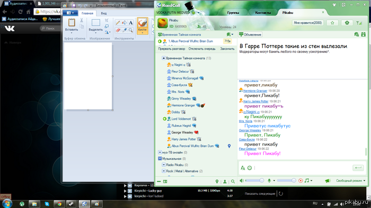Viewport: 371px width, 208px height.
Task: Select the Аудиозаписи browser tab
Action: click(17, 4)
